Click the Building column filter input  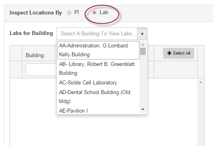point(41,70)
